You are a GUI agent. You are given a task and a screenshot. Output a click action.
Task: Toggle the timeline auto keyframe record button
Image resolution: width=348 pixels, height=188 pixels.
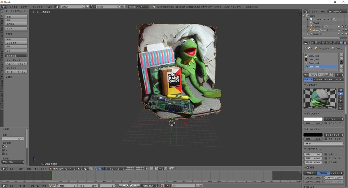click(162, 186)
